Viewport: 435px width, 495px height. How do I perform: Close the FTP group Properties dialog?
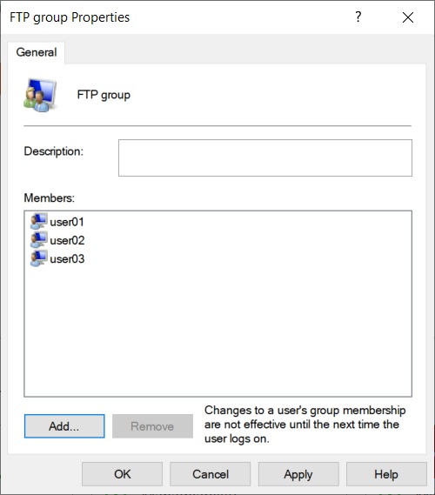[x=408, y=17]
